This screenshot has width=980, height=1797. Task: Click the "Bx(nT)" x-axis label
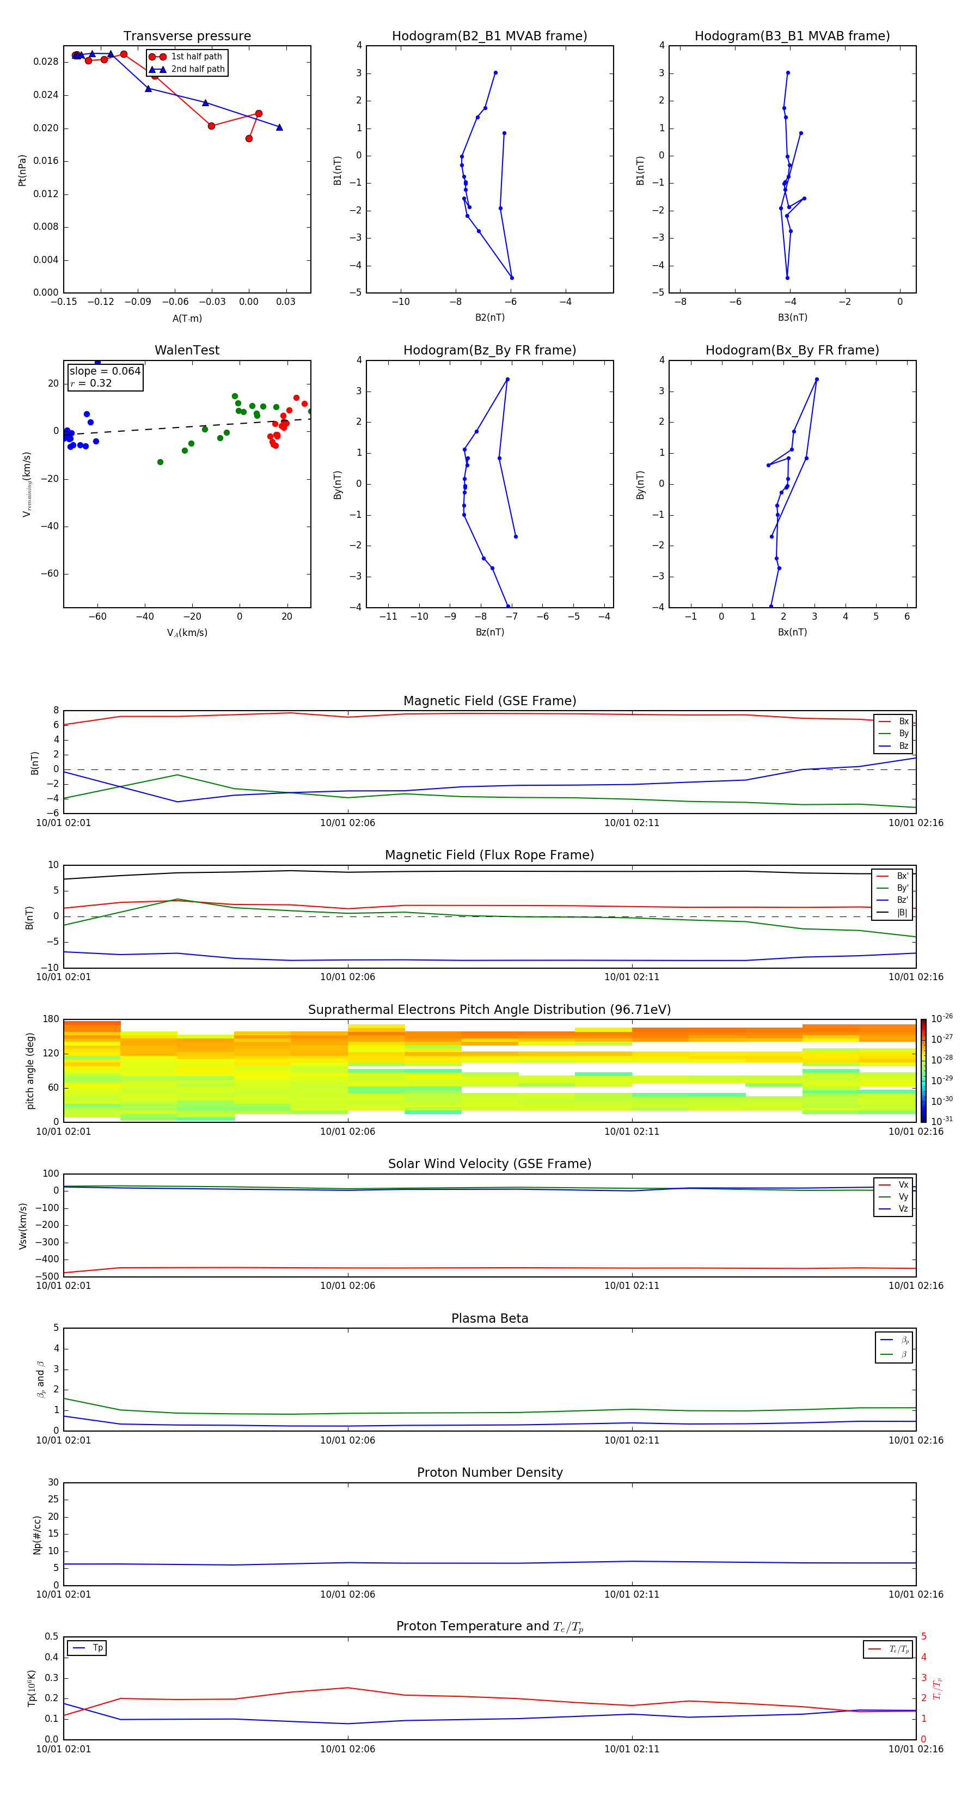tap(792, 632)
